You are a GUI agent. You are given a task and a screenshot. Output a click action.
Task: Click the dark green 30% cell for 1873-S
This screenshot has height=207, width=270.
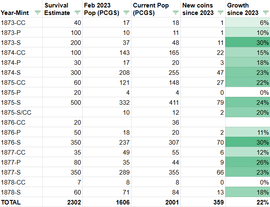(248, 43)
